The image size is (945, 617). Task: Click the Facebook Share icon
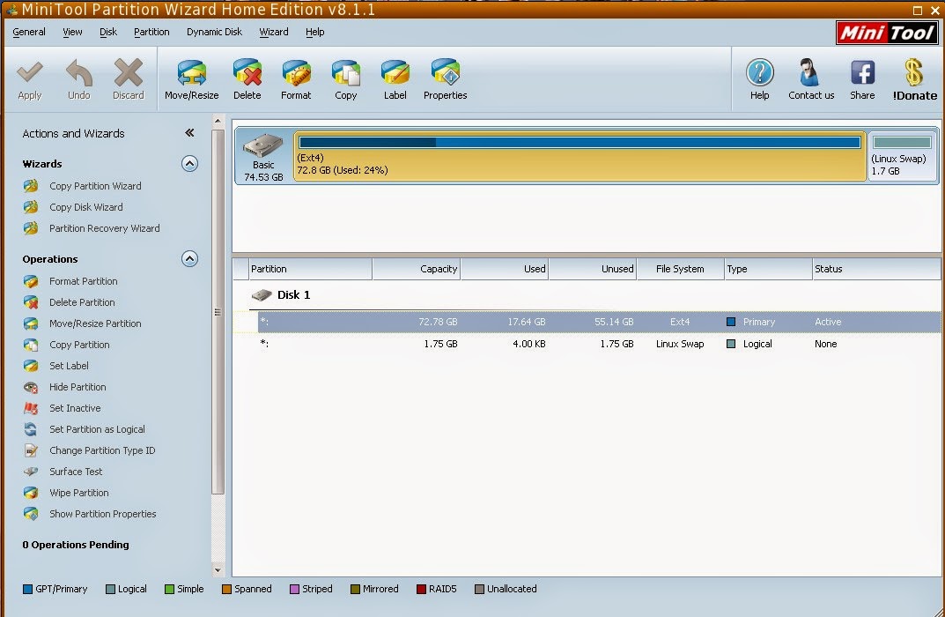click(862, 79)
